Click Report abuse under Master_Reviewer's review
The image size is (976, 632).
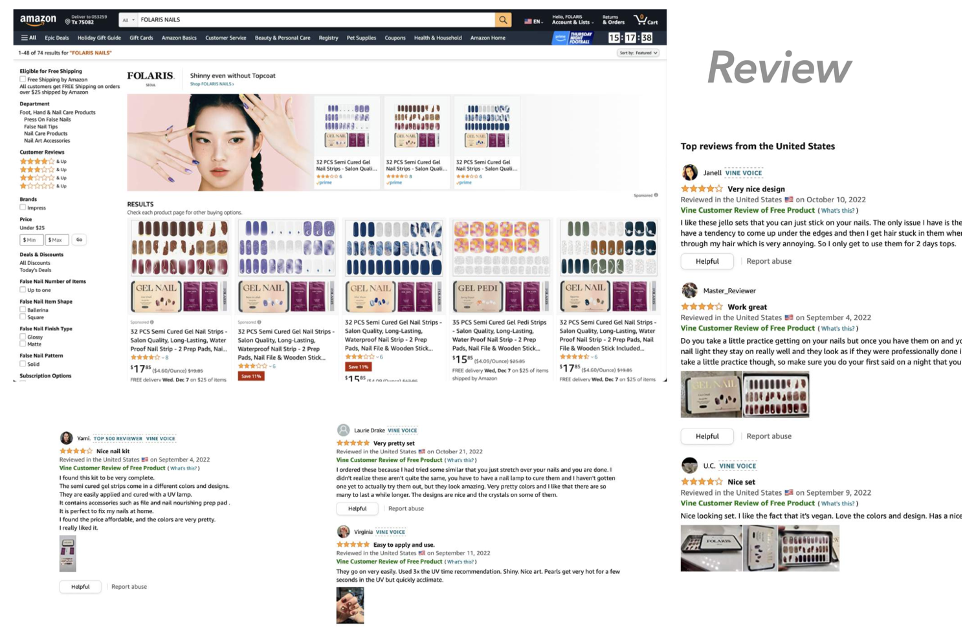coord(769,436)
